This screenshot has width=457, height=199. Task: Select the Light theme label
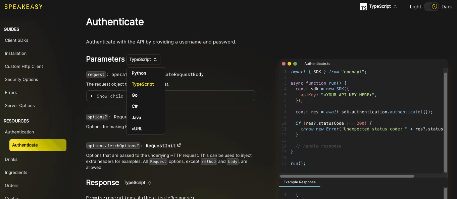tap(415, 7)
